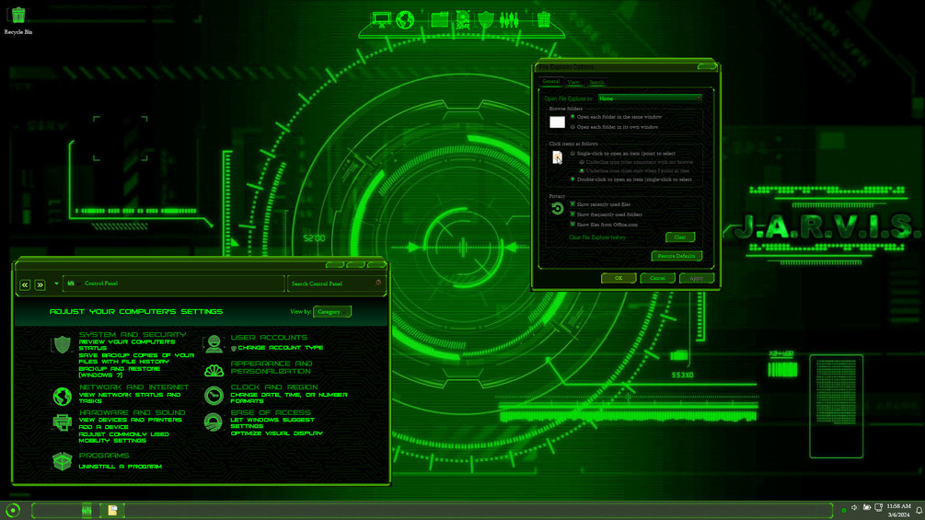Screen dimensions: 925x520
Task: Toggle Show frequently used folders checkbox
Action: 572,214
